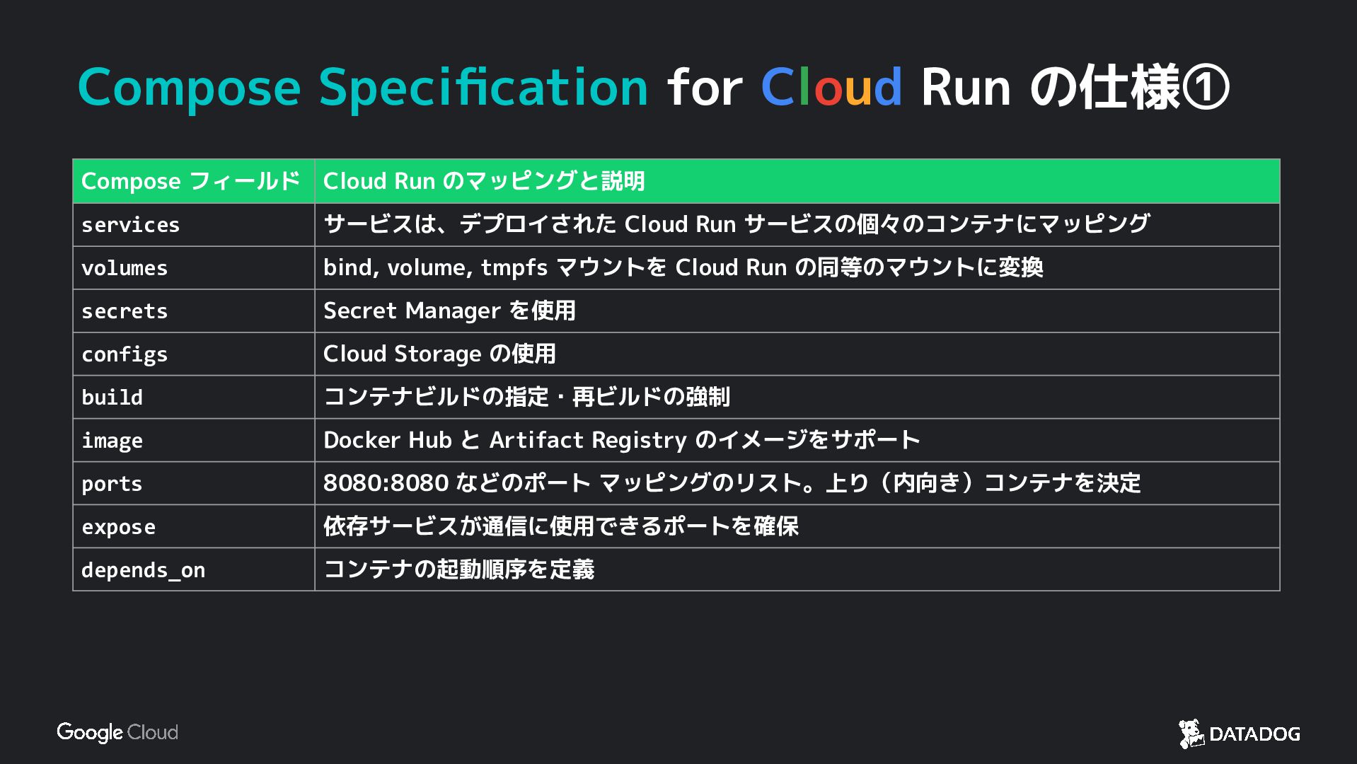Select the 'build' field cell
The width and height of the screenshot is (1357, 764).
193,398
